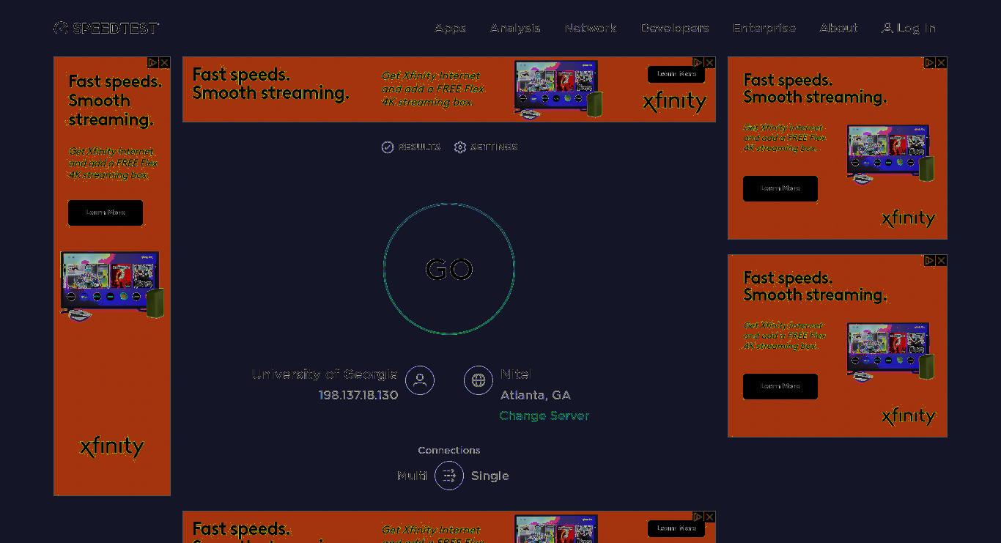1001x543 pixels.
Task: Click Learn More in the upper right ad
Action: click(780, 188)
